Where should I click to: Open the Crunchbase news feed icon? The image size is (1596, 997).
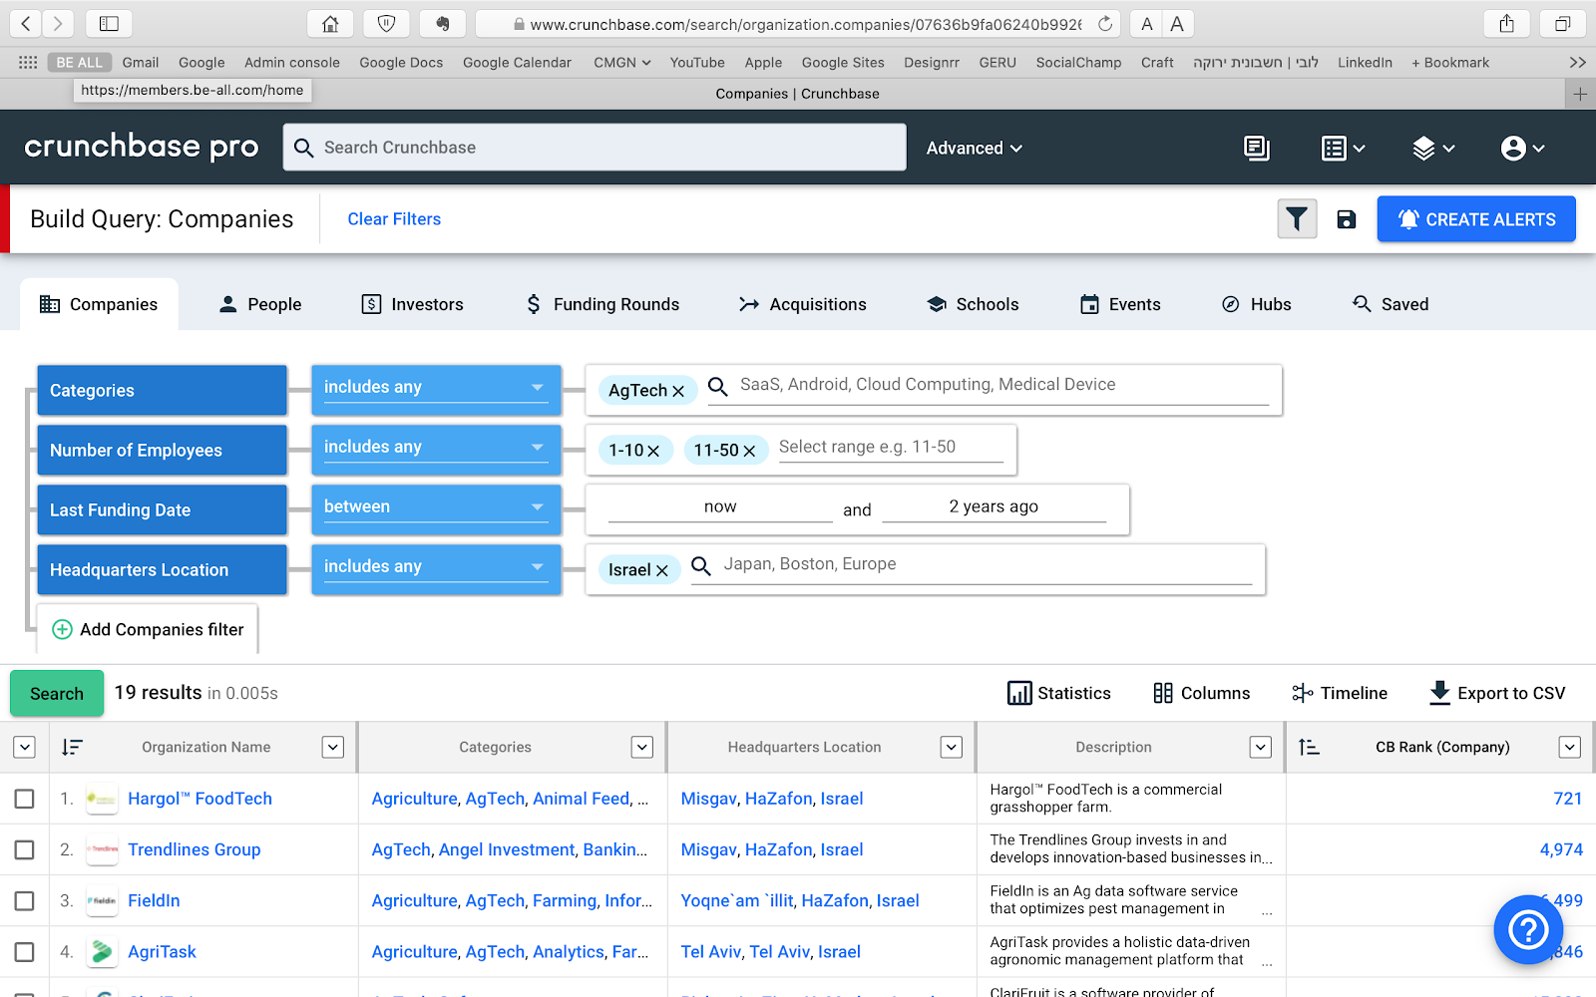1257,148
